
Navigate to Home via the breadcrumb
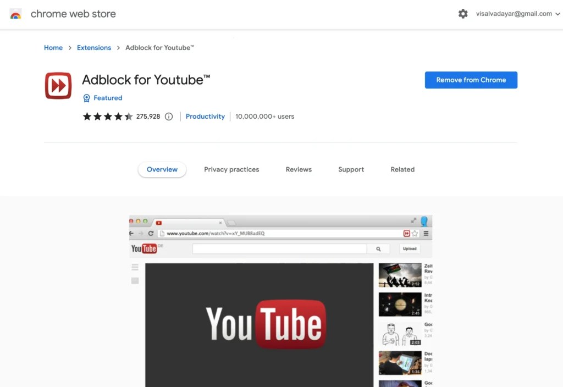pyautogui.click(x=53, y=48)
